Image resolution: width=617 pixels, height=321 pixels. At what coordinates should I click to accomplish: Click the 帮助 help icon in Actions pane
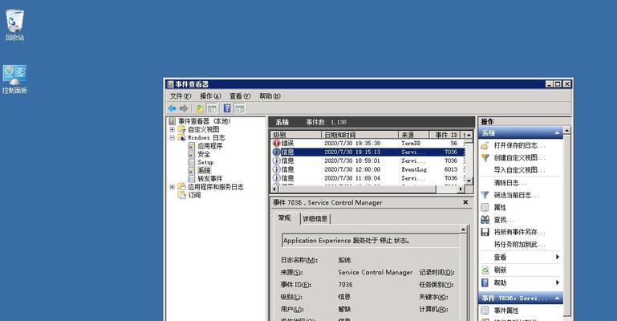[485, 282]
